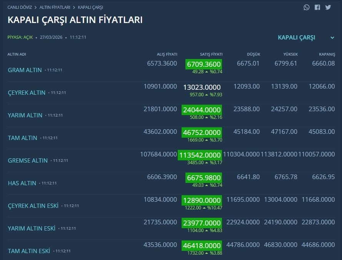Click Gram Altın green sell price 6709.3600

coord(204,64)
